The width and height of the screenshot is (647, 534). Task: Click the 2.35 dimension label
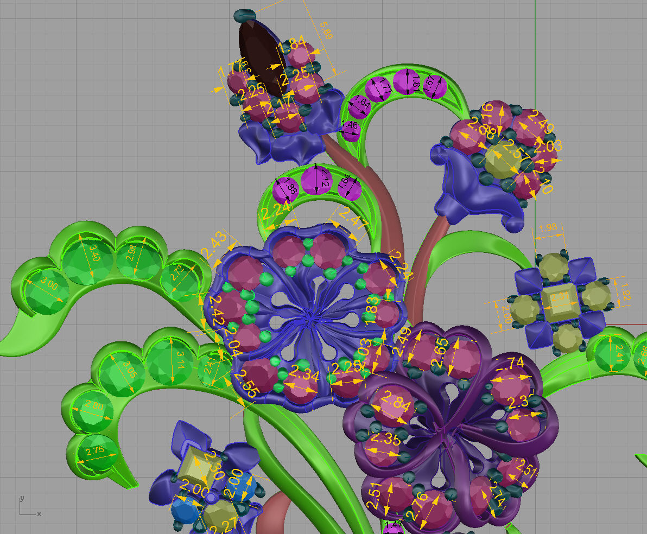tap(385, 438)
